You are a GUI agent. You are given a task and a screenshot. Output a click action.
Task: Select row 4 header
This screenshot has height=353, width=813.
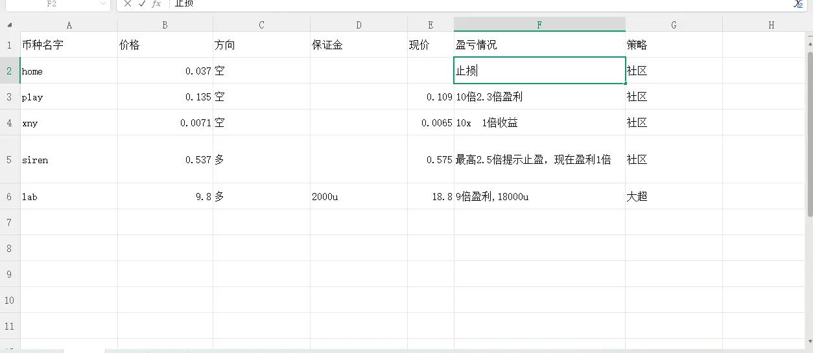tap(10, 122)
